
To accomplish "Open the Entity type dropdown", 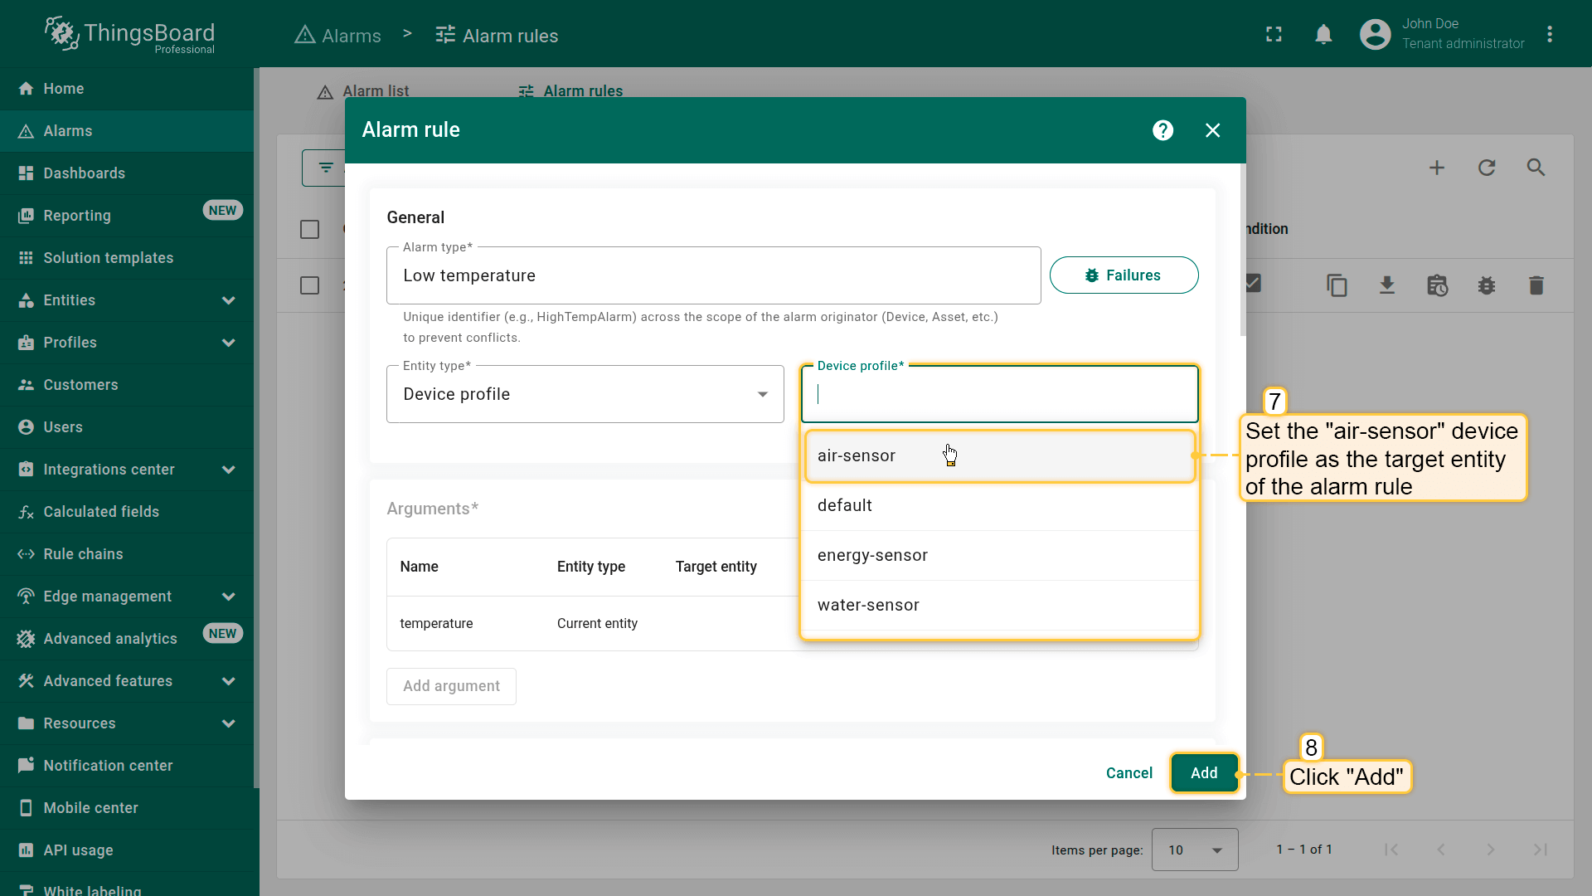I will pyautogui.click(x=585, y=394).
